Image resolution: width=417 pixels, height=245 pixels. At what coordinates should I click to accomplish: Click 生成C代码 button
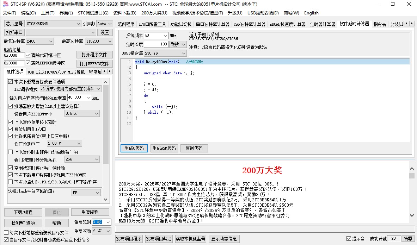click(134, 148)
